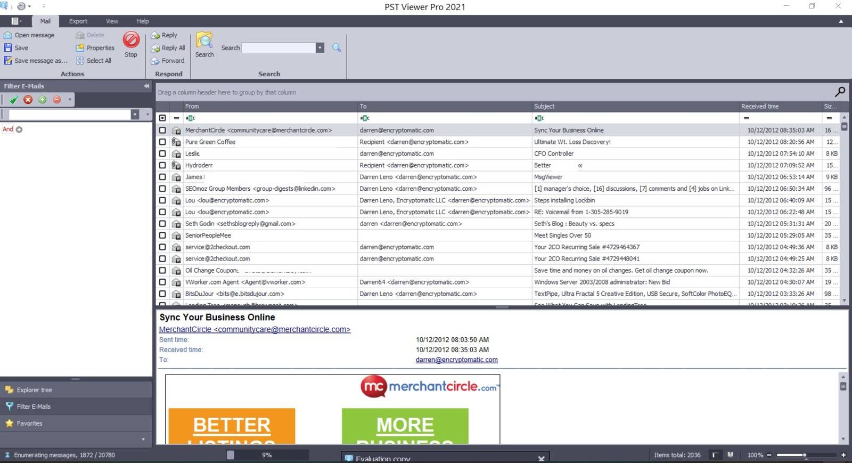Click the zoom slider in status bar

806,455
